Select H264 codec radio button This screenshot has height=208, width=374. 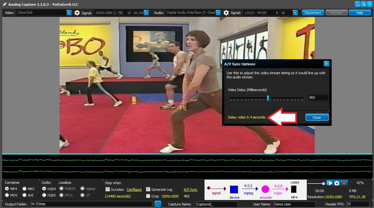click(44, 189)
